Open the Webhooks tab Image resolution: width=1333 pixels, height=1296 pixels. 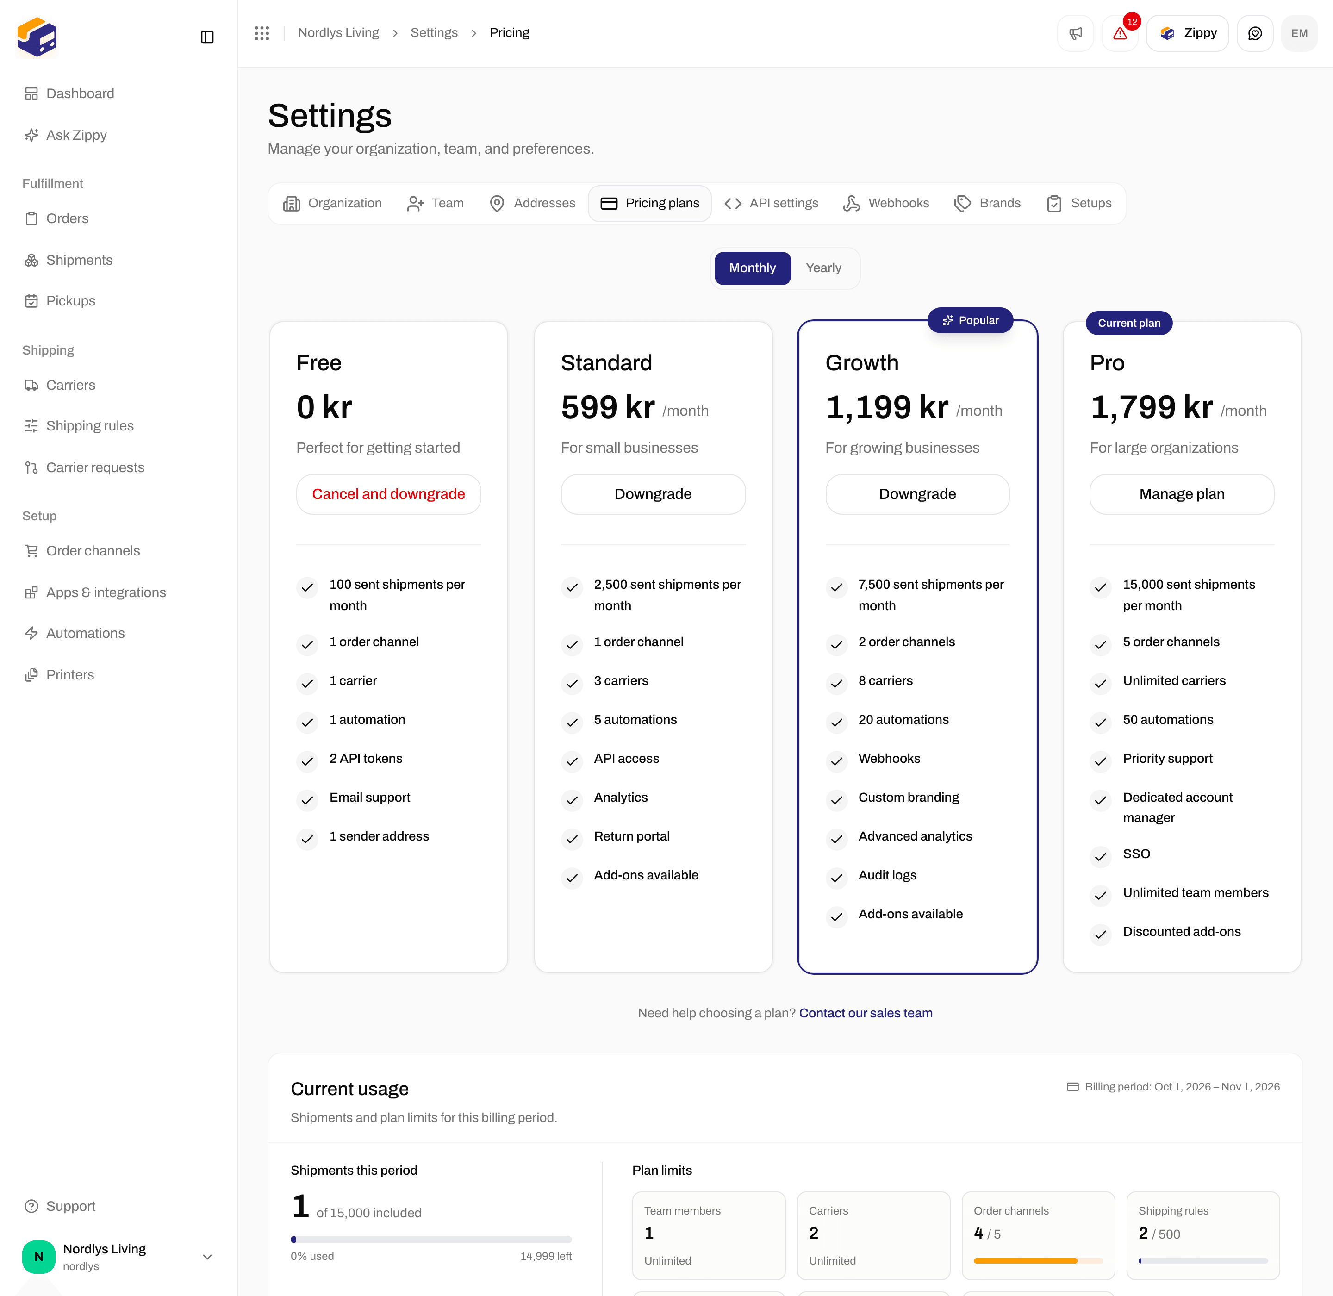pyautogui.click(x=886, y=204)
